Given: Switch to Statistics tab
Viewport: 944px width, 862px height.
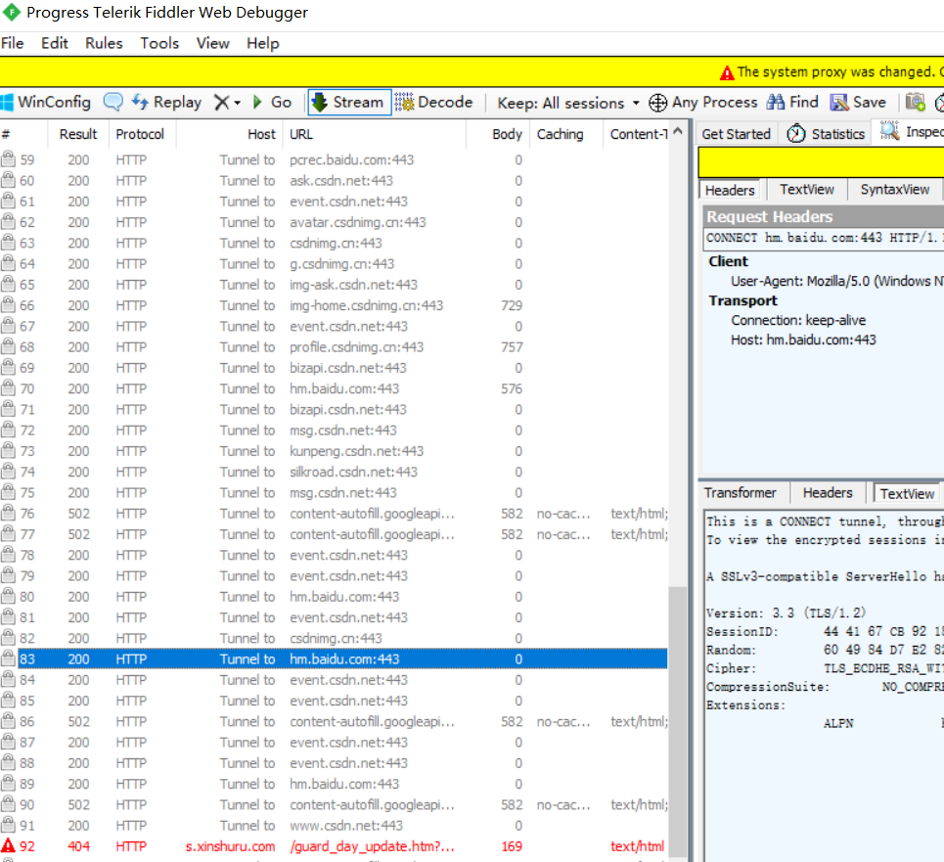Looking at the screenshot, I should coord(826,134).
